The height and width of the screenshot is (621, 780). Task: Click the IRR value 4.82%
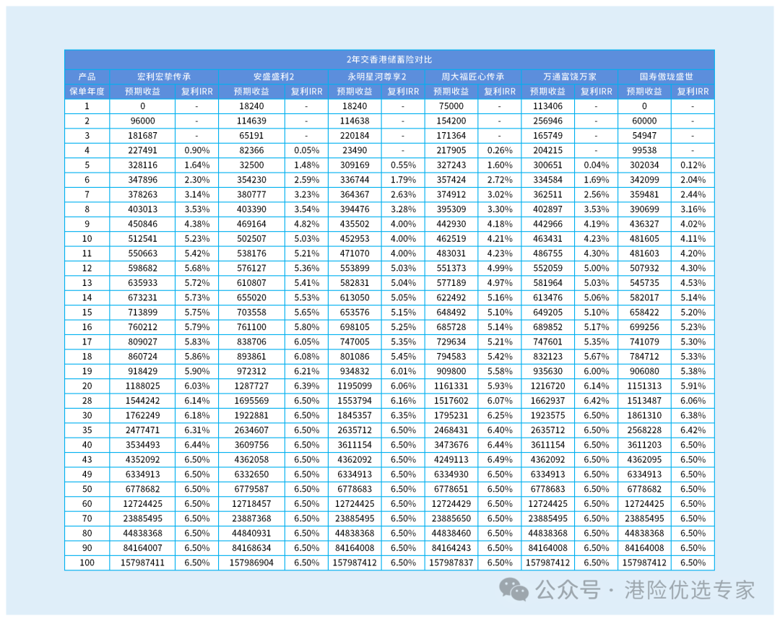(x=306, y=225)
